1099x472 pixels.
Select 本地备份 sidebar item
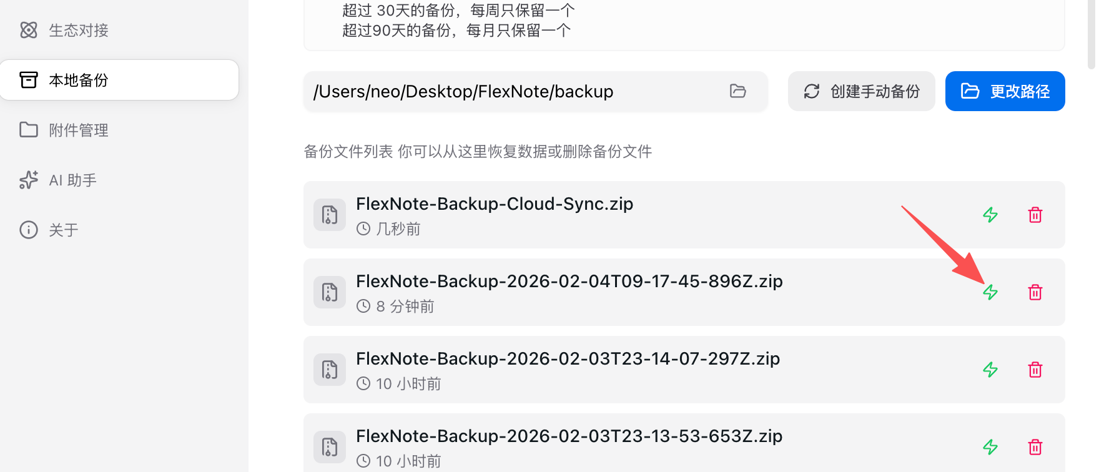click(119, 80)
